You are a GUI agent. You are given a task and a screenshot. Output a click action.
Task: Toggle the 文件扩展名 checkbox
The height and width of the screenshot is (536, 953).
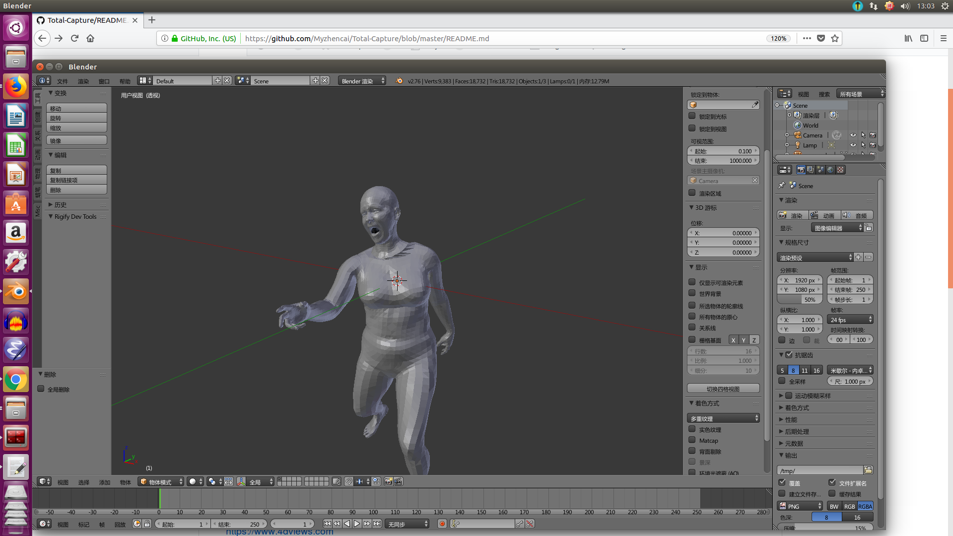pos(832,482)
